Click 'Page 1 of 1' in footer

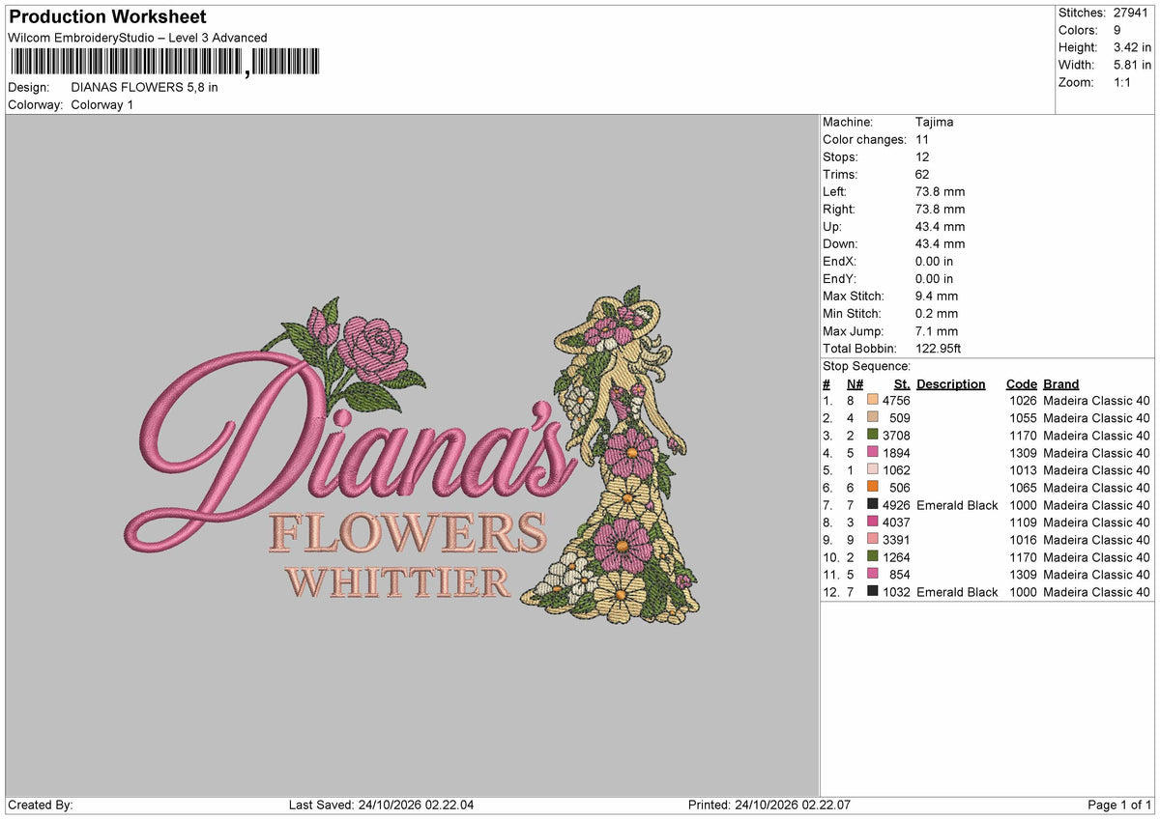pyautogui.click(x=1119, y=805)
